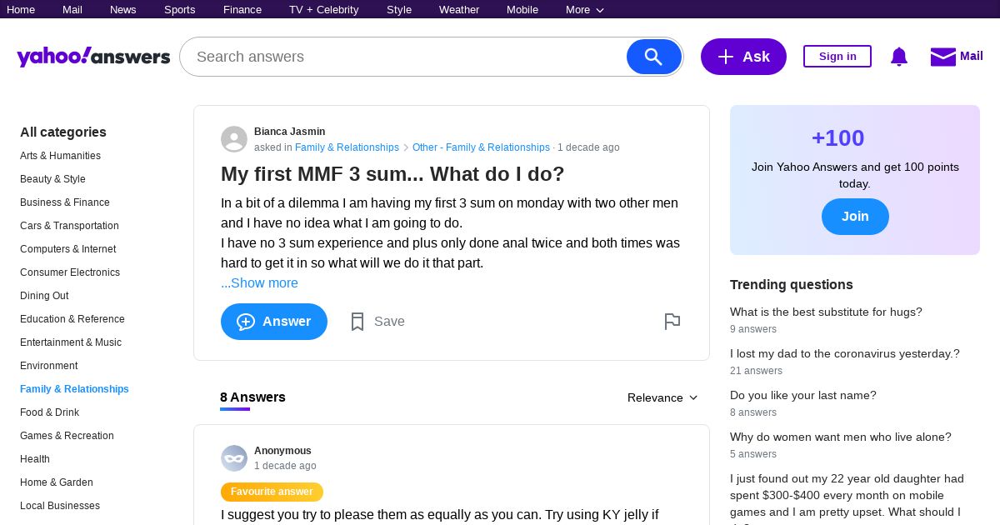Click the flag icon to report the question
1000x525 pixels.
[x=672, y=322]
